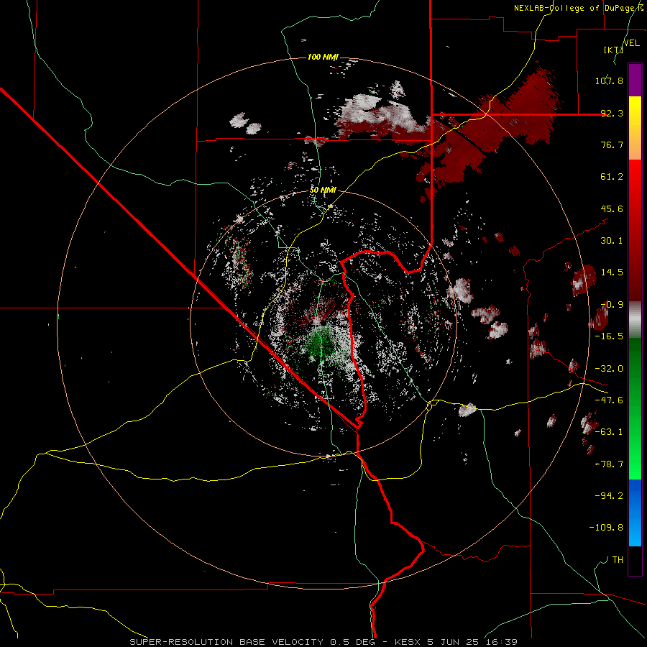Click the -0.9 velocity scale value
Image resolution: width=647 pixels, height=647 pixels.
coord(612,305)
